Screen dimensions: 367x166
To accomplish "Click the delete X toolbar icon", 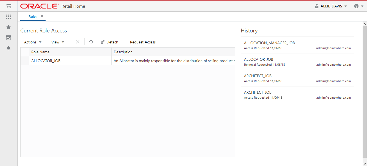I will 78,42.
